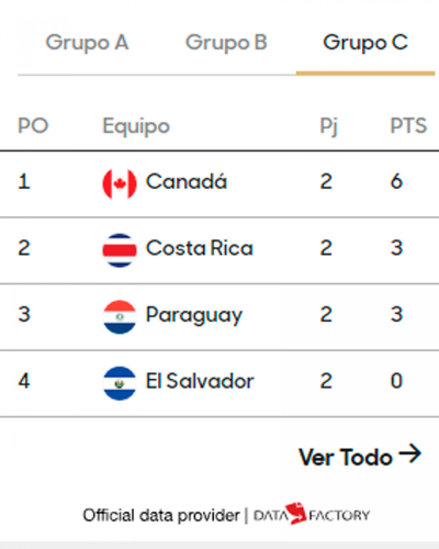Viewport: 439px width, 549px height.
Task: Click the Paraguay flag icon
Action: (x=119, y=317)
